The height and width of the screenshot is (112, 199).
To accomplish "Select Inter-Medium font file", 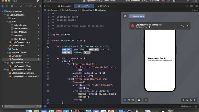I will tap(20, 32).
